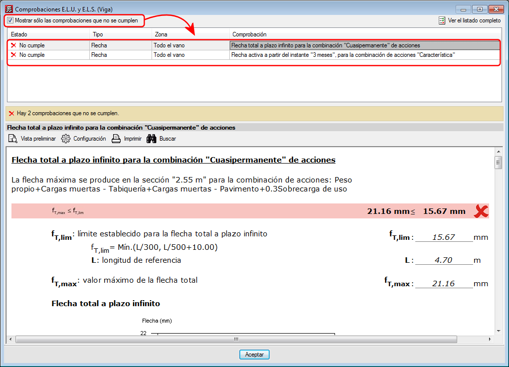Click the Aceptar button

click(254, 355)
